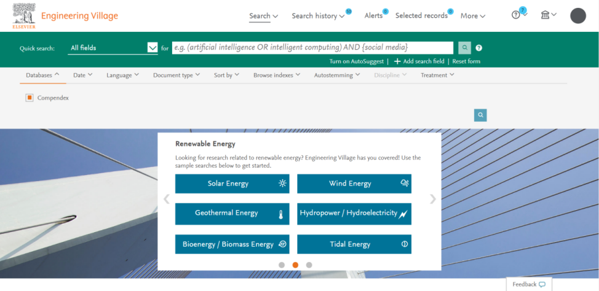
Task: Open the Search history menu
Action: (x=318, y=16)
